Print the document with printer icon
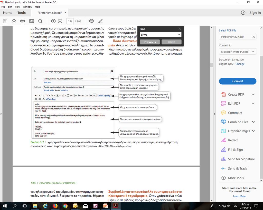Image resolution: width=263 pixels, height=210 pixels. click(23, 21)
